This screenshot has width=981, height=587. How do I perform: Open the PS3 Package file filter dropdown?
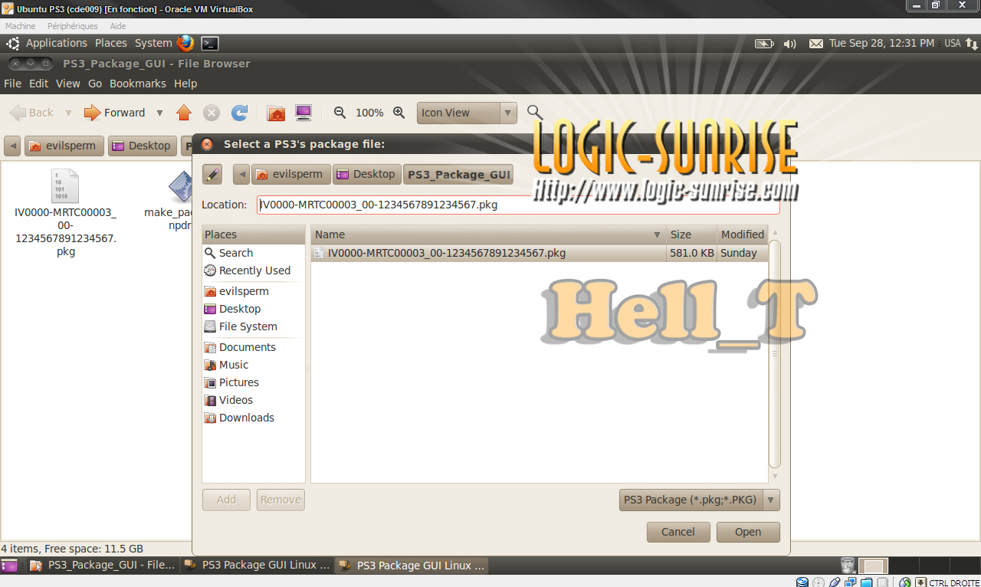[699, 500]
